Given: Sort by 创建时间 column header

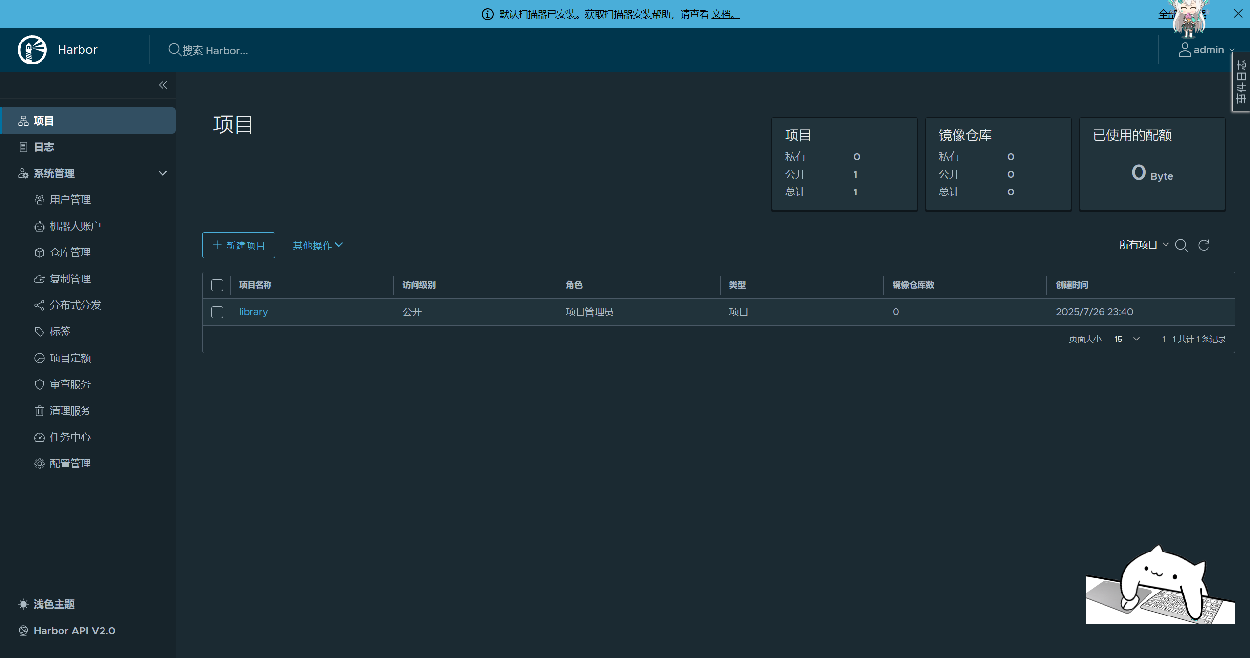Looking at the screenshot, I should [x=1072, y=285].
